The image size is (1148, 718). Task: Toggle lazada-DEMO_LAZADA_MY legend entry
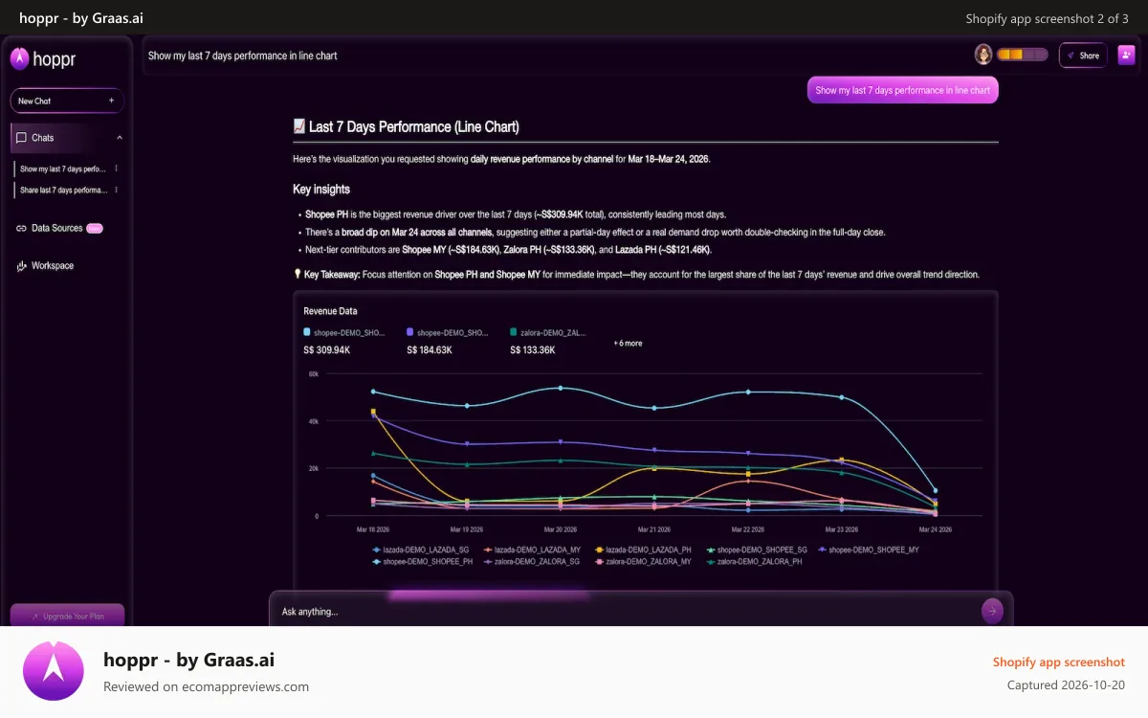click(x=532, y=550)
